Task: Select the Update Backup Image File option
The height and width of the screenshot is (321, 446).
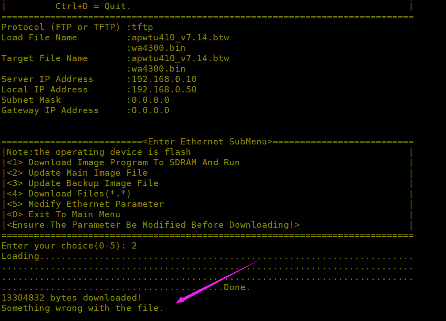Action: (x=83, y=183)
